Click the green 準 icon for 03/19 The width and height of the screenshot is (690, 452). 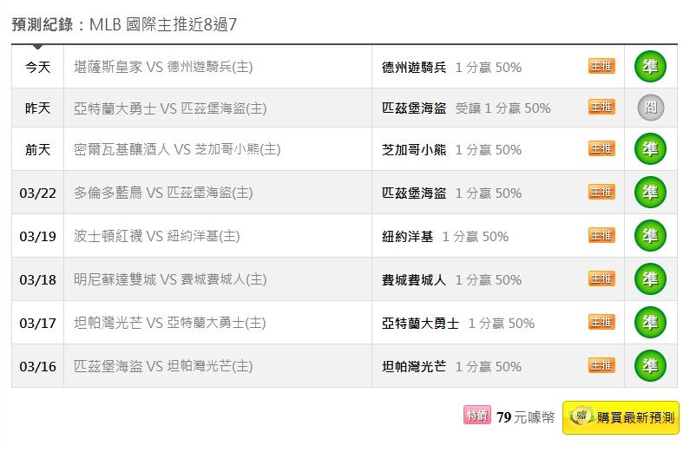650,235
